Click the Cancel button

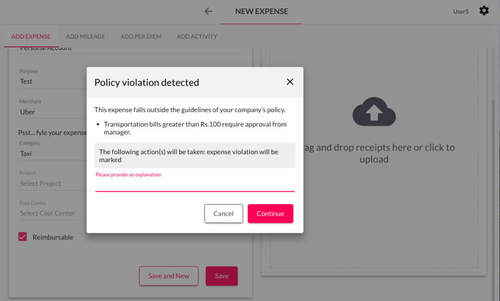pos(223,214)
